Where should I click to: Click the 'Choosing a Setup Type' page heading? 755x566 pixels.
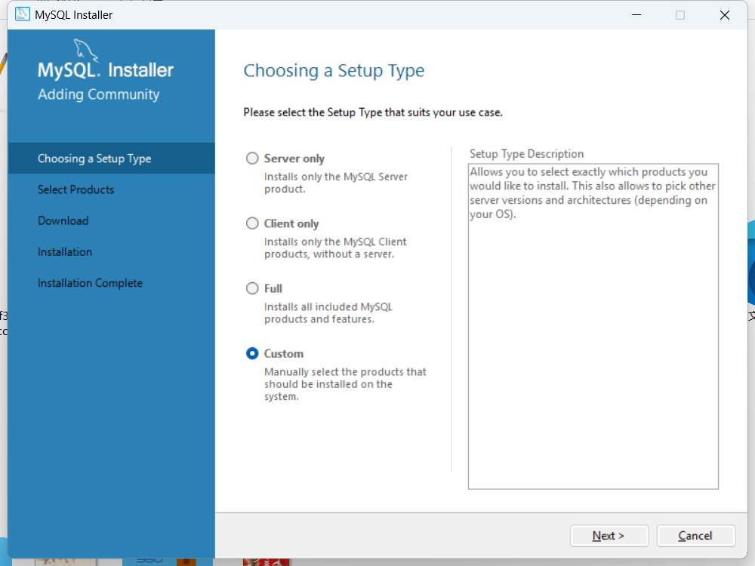334,71
